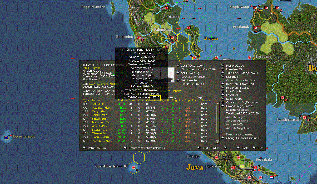Open ship Tenyo Maru in the list

pos(99,111)
